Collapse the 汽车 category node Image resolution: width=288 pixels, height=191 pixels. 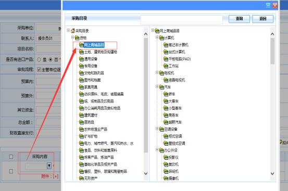point(157,86)
